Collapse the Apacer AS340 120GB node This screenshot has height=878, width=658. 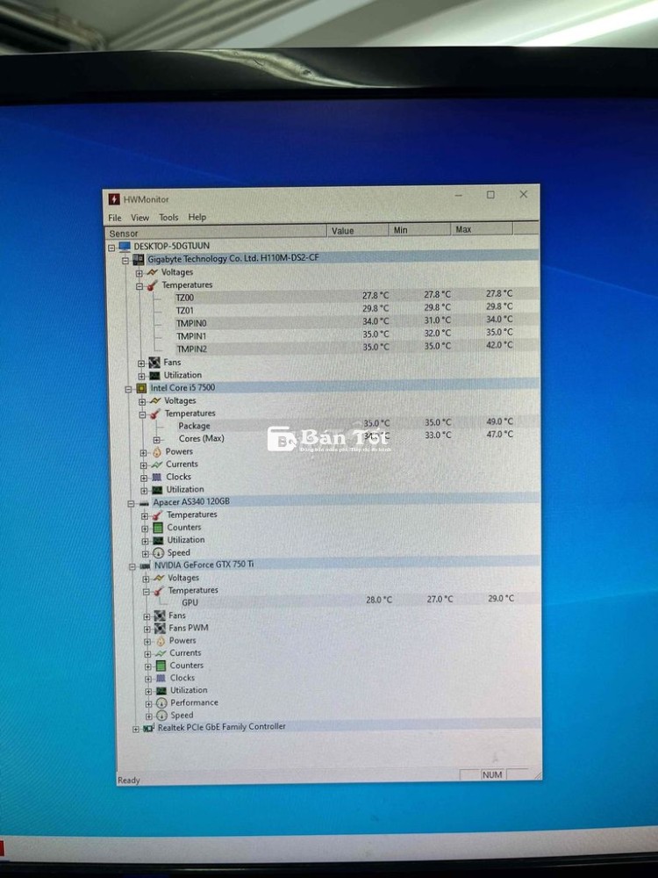click(x=131, y=504)
